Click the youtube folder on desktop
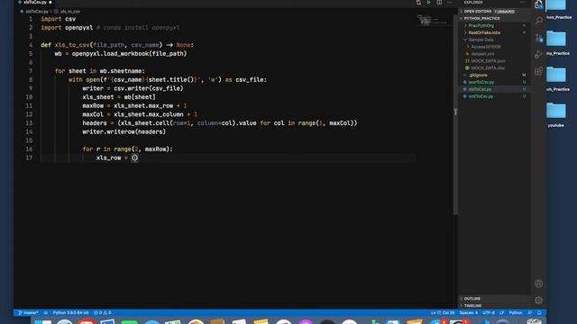577x324 pixels. 555,115
